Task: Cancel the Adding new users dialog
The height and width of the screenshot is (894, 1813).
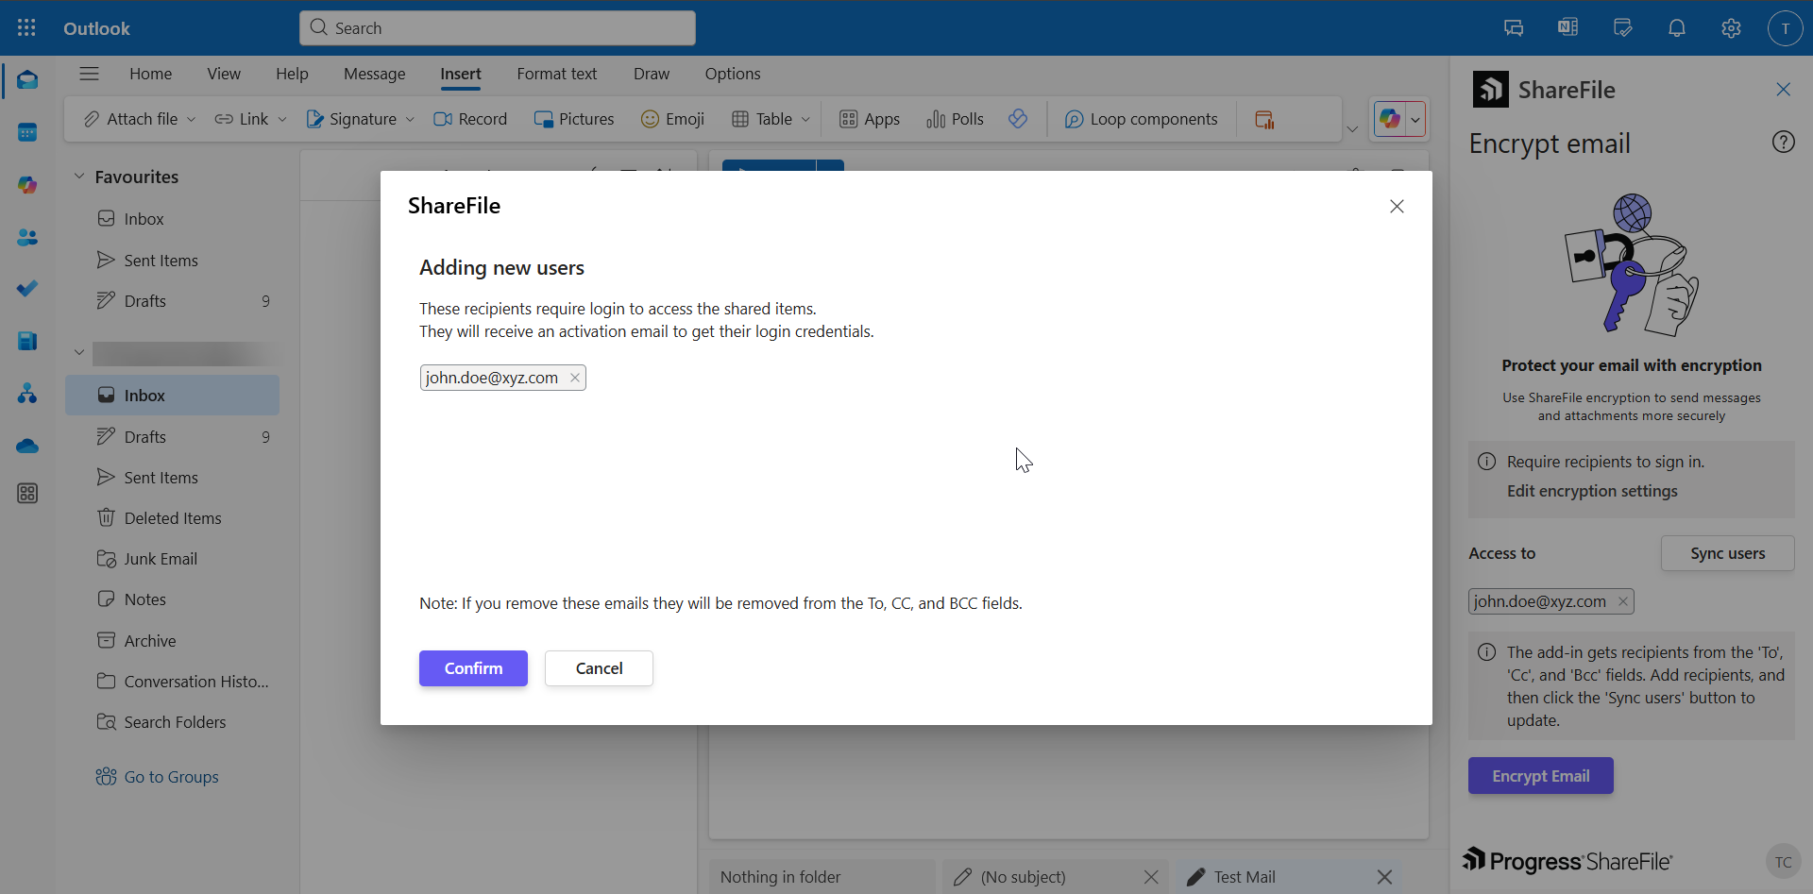Action: click(599, 668)
